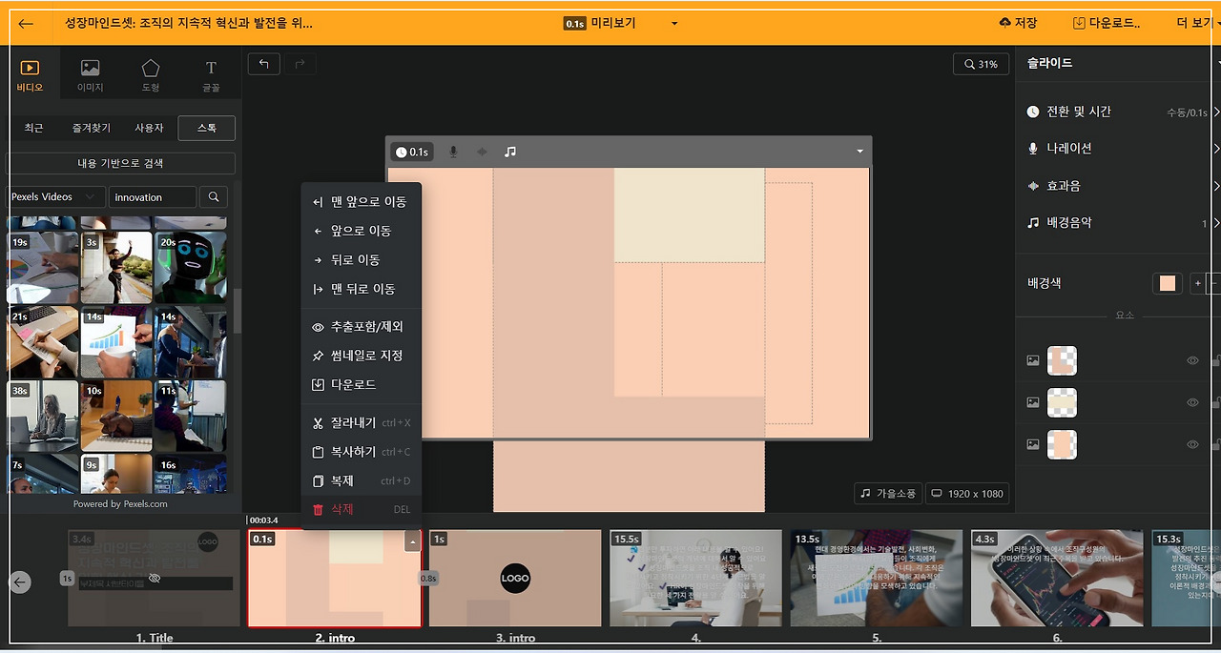Click the microphone icon on slide toolbar
This screenshot has width=1221, height=653.
[x=453, y=152]
